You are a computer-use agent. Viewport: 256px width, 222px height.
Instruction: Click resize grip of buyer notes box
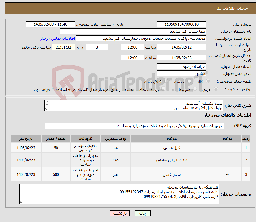[21, 202]
